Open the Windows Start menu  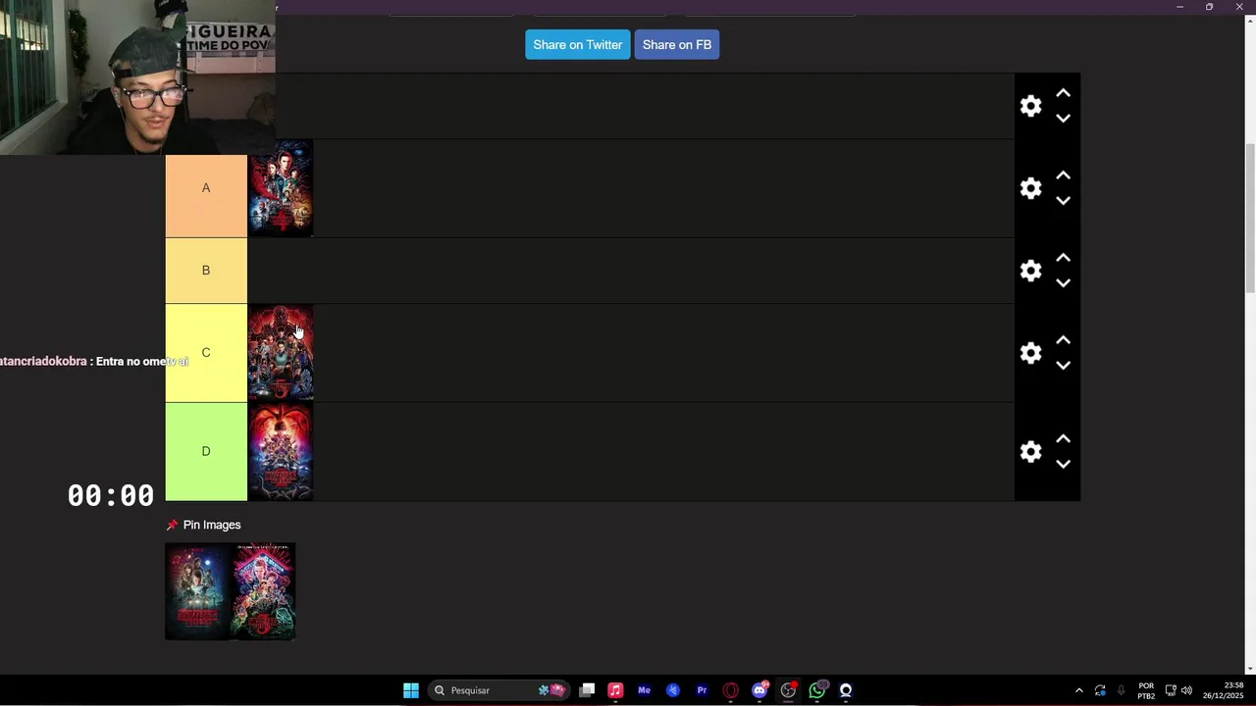click(411, 690)
